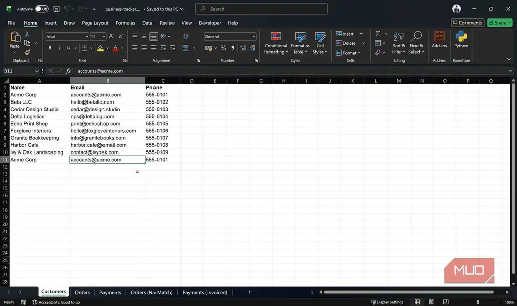Decrease font size with smaller A icon
Viewport: 517px width, 306px height.
[121, 36]
